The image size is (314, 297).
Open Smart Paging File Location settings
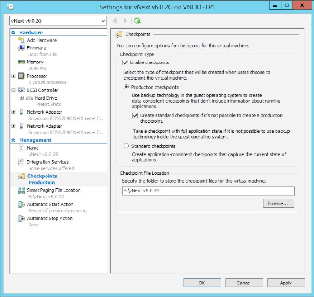54,190
